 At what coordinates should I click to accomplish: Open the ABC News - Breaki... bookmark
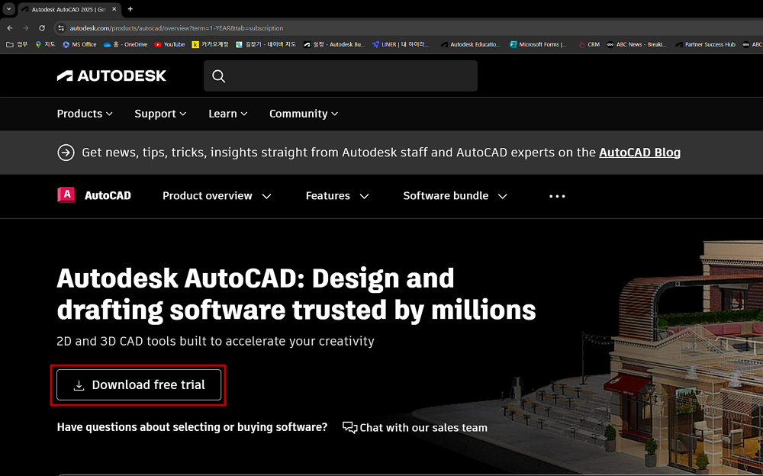(636, 44)
